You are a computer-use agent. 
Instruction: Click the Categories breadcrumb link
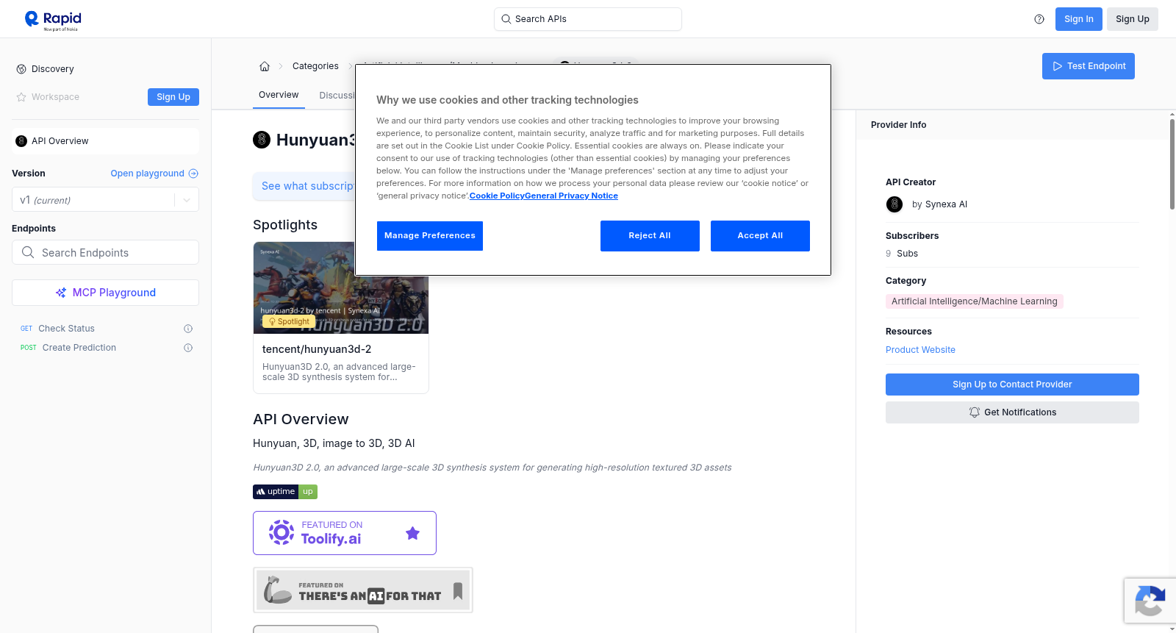315,66
